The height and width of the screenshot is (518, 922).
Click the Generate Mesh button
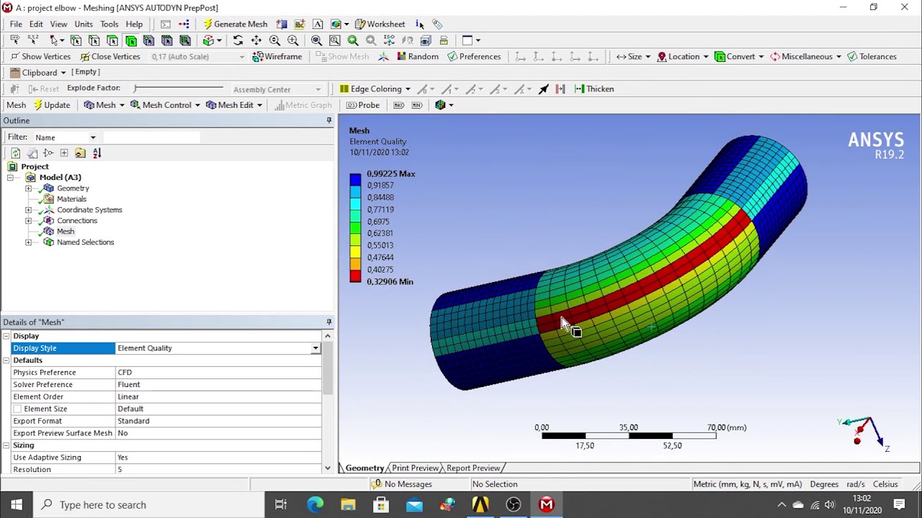(x=234, y=24)
